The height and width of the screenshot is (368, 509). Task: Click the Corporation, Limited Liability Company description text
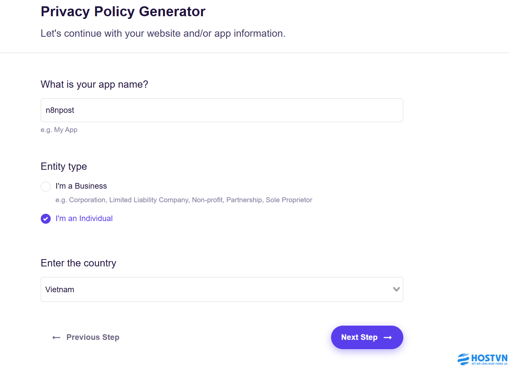(184, 200)
